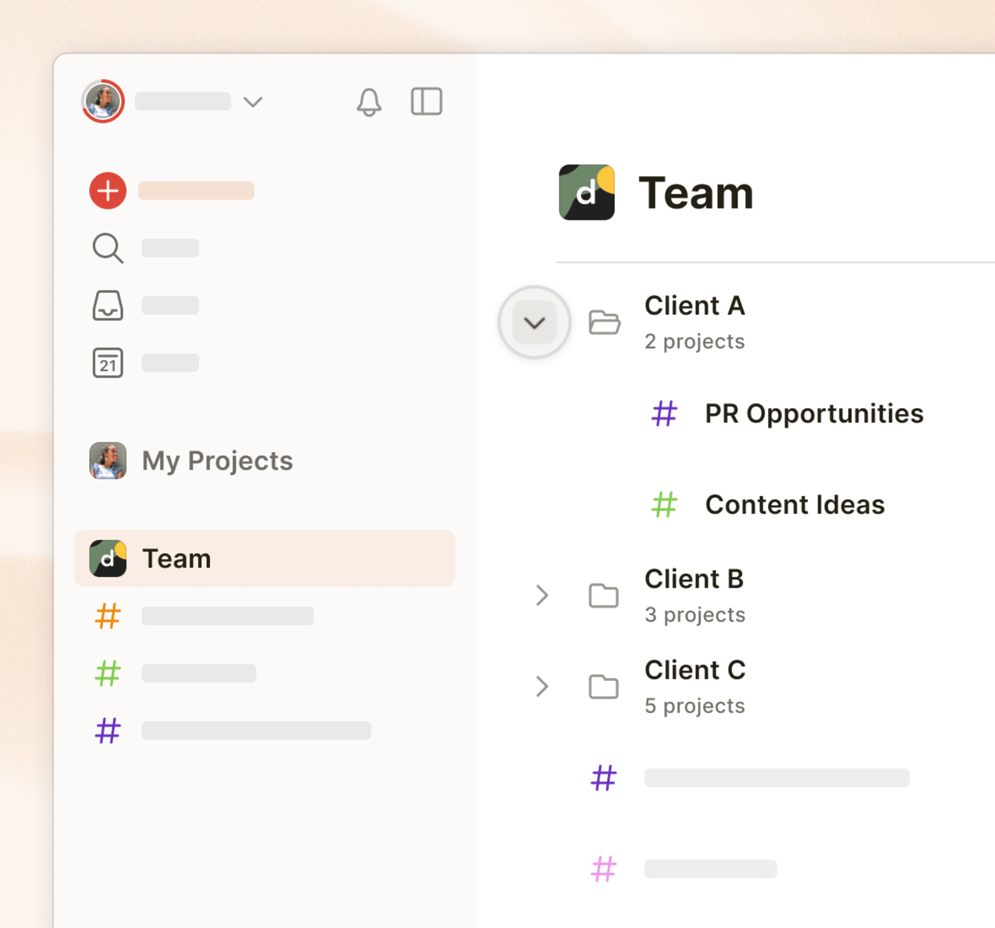Click the red add task plus button

coord(108,191)
